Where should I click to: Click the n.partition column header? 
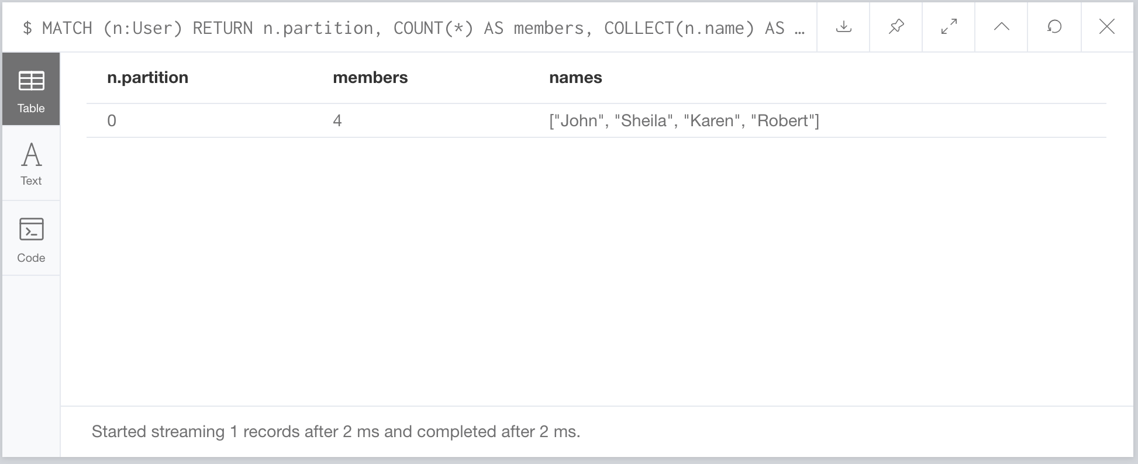coord(147,78)
